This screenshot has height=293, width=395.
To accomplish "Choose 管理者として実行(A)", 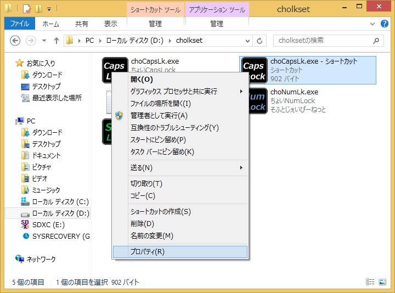I will pyautogui.click(x=180, y=115).
